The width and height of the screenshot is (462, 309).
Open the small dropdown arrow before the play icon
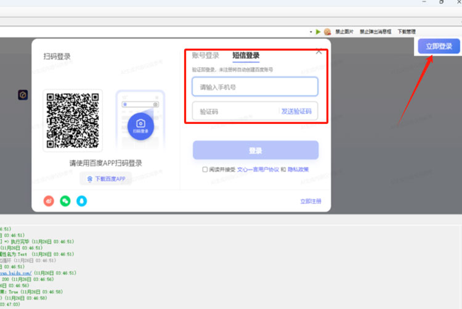pyautogui.click(x=311, y=32)
